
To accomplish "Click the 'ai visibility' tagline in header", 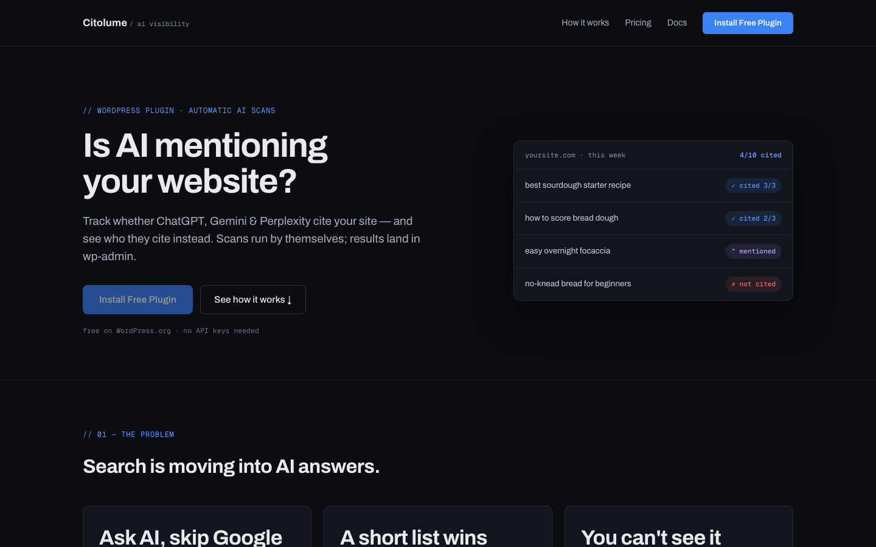I will tap(163, 24).
